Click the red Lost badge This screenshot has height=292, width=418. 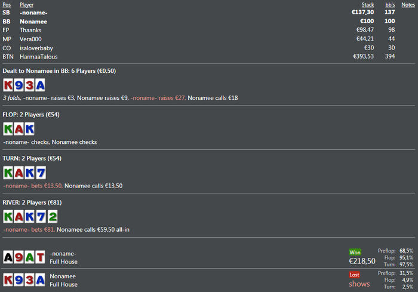point(356,275)
